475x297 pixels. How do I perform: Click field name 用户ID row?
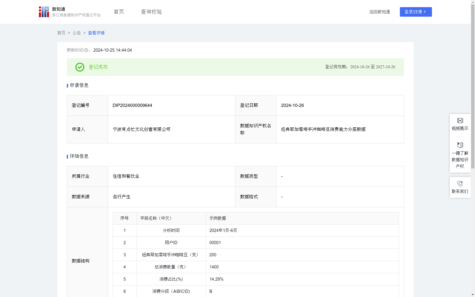pyautogui.click(x=171, y=243)
